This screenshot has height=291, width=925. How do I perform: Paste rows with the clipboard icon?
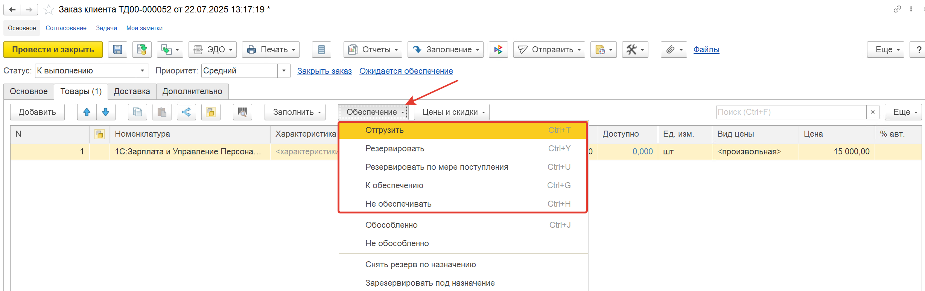[x=162, y=112]
